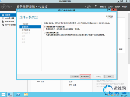Screen dimensions: 130x97
Task: Select 文件和存储服务 in the left sidebar
Action: [x=8, y=25]
